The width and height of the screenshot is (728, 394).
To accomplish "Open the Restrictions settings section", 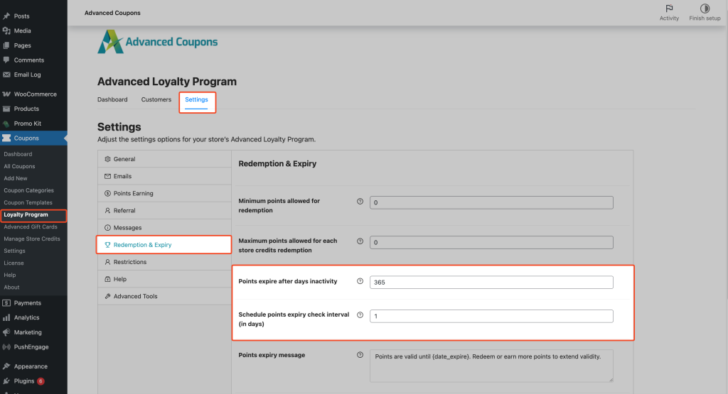I will pos(164,262).
